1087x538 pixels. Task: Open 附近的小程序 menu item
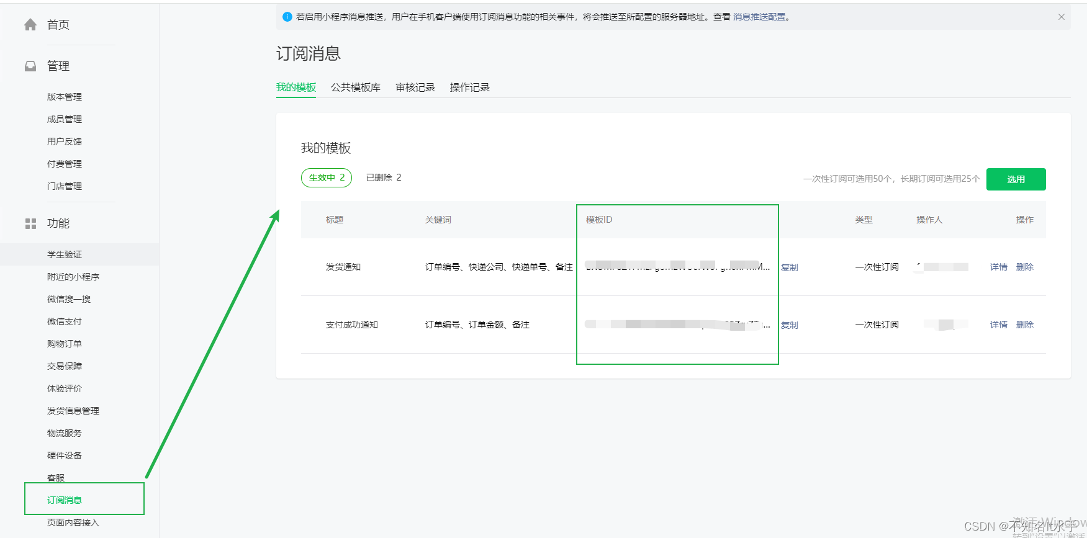pos(73,277)
